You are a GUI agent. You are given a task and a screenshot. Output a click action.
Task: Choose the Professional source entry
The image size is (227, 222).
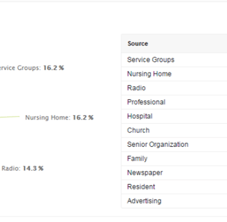[x=174, y=102]
